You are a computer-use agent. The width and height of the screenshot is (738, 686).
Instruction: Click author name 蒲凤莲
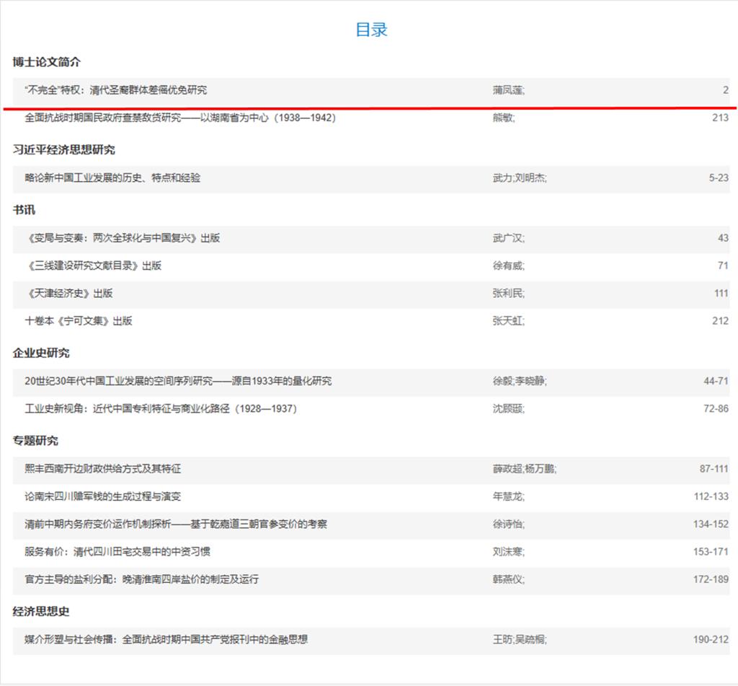coord(508,90)
